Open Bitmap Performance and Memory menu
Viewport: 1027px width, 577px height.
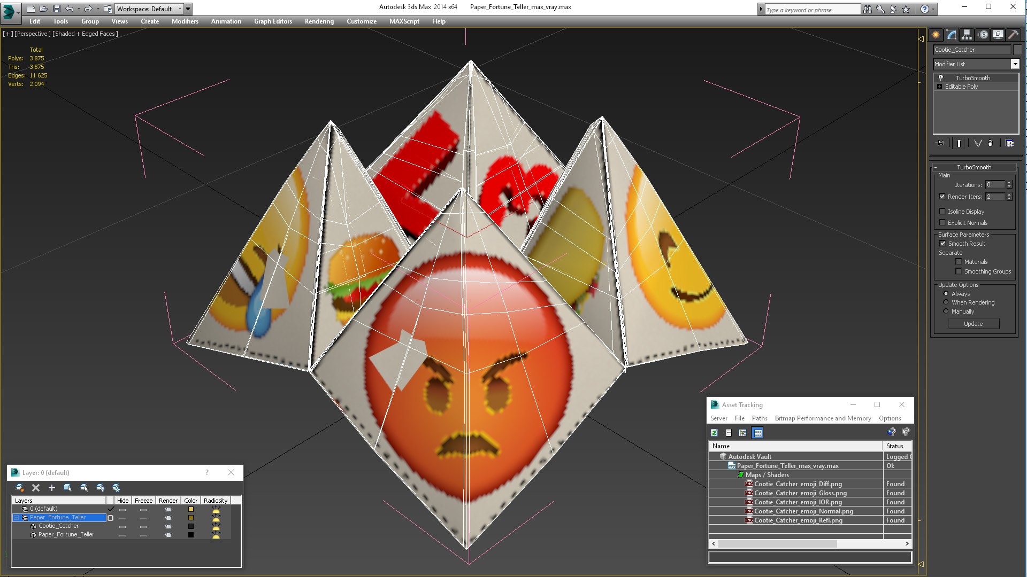(x=823, y=418)
